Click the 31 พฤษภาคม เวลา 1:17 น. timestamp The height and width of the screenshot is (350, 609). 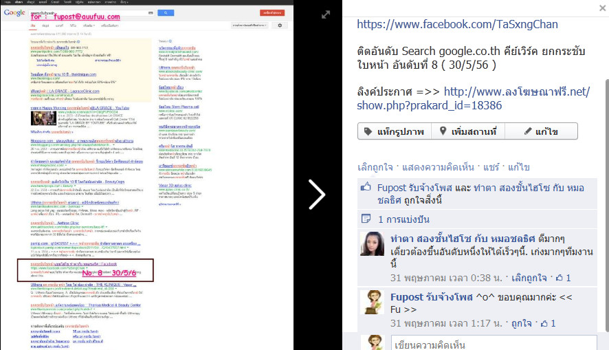tap(446, 323)
